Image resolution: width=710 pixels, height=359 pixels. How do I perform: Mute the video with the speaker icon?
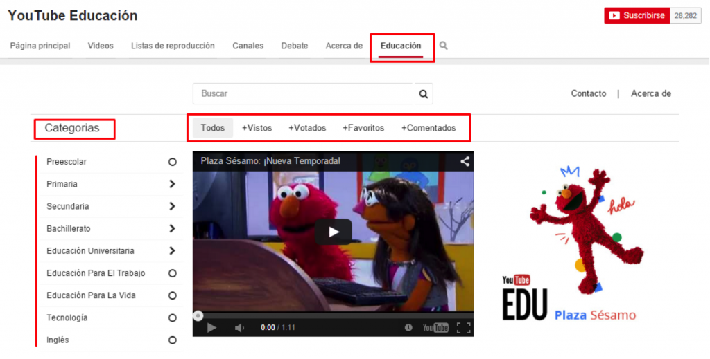click(239, 328)
